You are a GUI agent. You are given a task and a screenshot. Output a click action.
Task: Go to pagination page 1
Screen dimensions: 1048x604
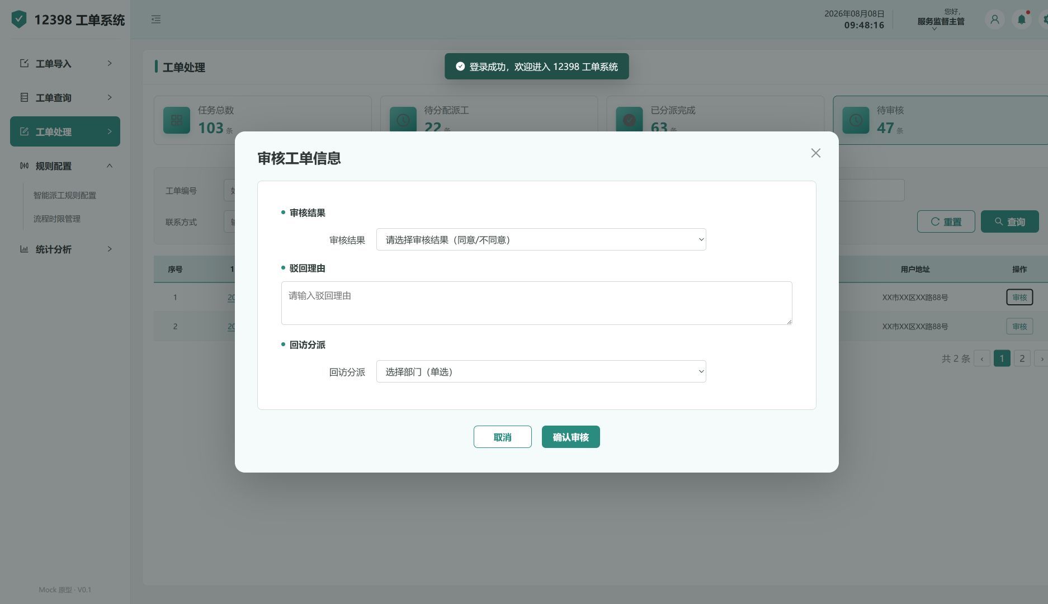[x=1002, y=358]
